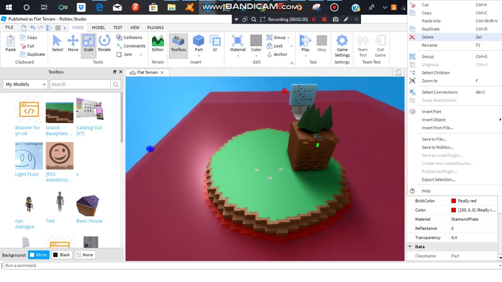Open the Terrain Editor
This screenshot has width=502, height=282.
[158, 43]
